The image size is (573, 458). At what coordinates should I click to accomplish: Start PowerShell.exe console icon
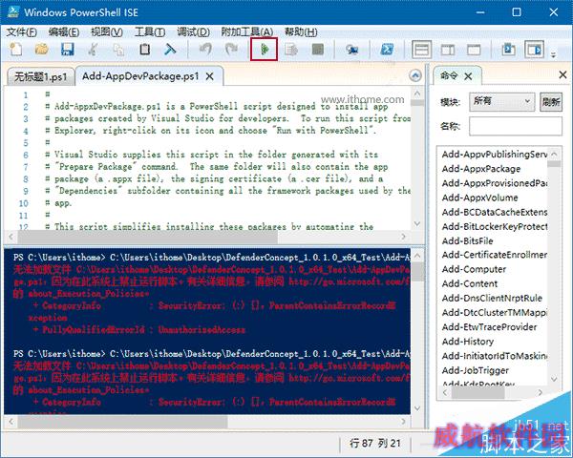(x=387, y=50)
